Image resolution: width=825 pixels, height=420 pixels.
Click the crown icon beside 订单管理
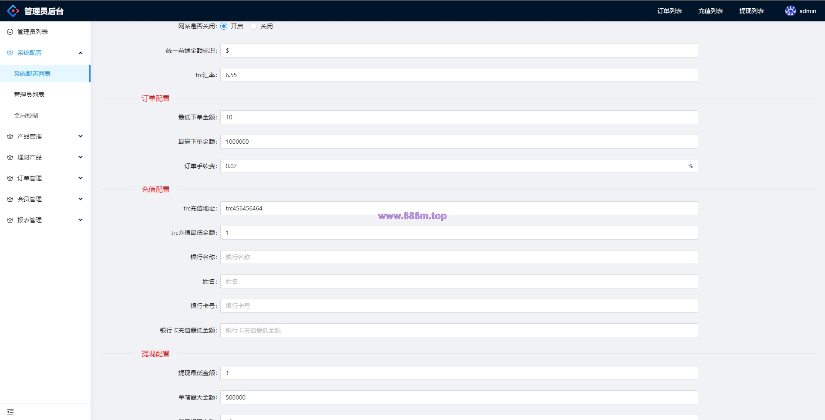click(x=10, y=178)
